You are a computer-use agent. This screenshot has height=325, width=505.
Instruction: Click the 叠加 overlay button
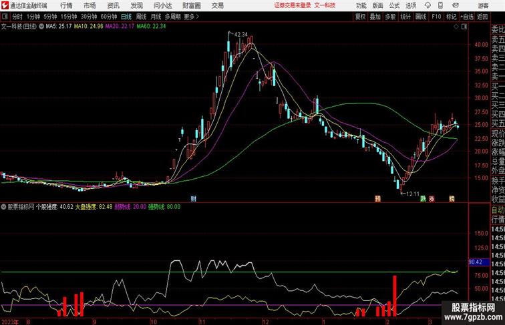click(375, 17)
